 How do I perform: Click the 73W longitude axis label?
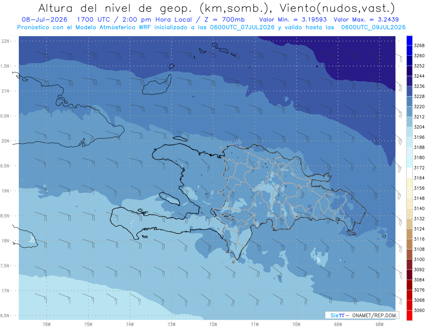coord(171,324)
